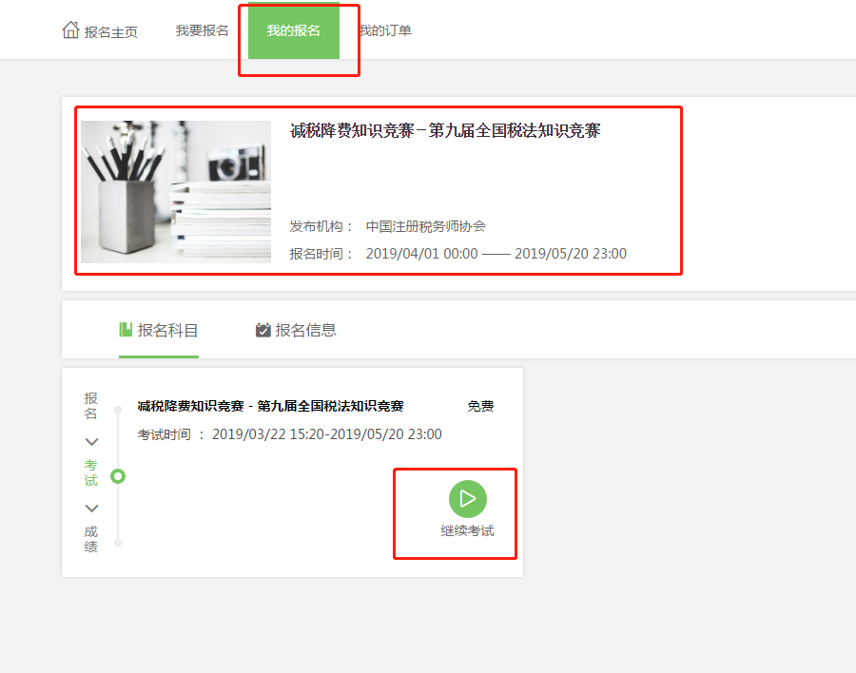Click the 成绩 step label
856x673 pixels.
tap(90, 539)
